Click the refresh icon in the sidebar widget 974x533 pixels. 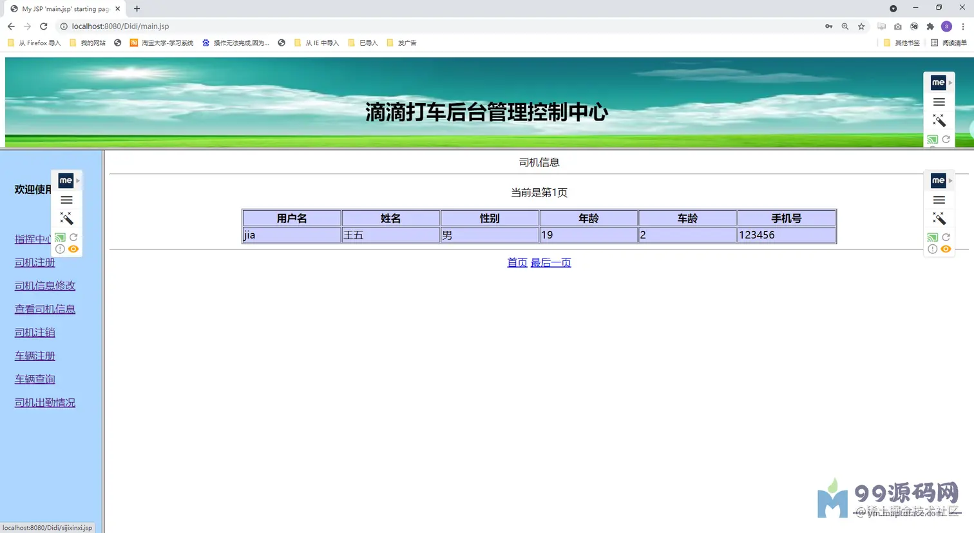(73, 237)
